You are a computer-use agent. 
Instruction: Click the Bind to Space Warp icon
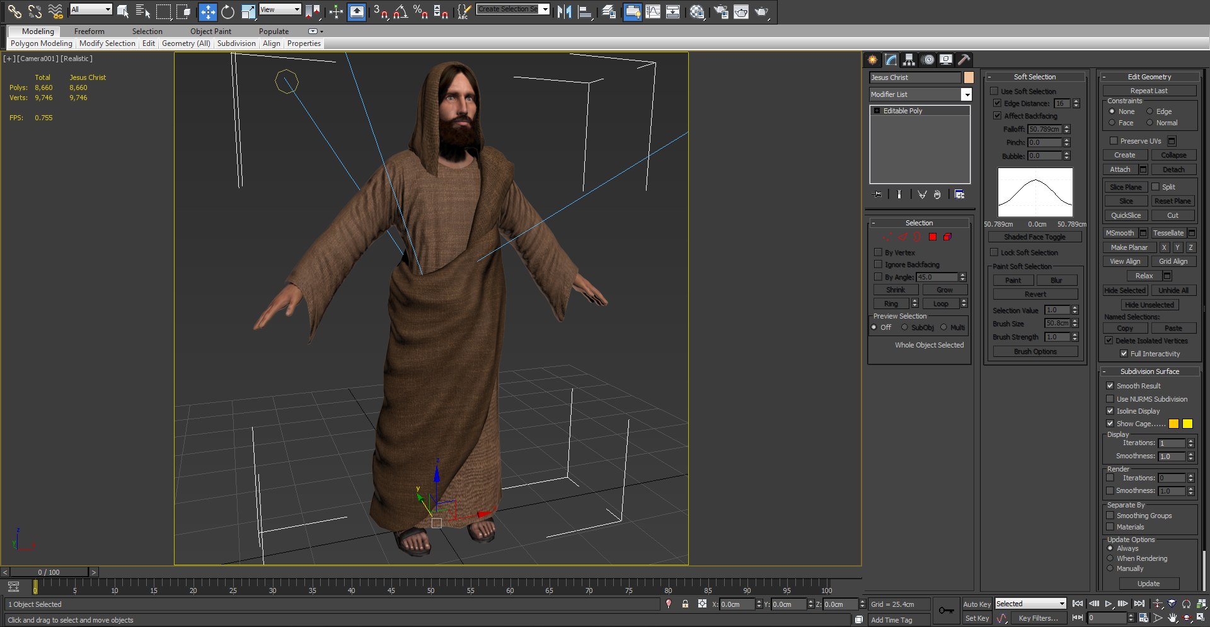55,11
